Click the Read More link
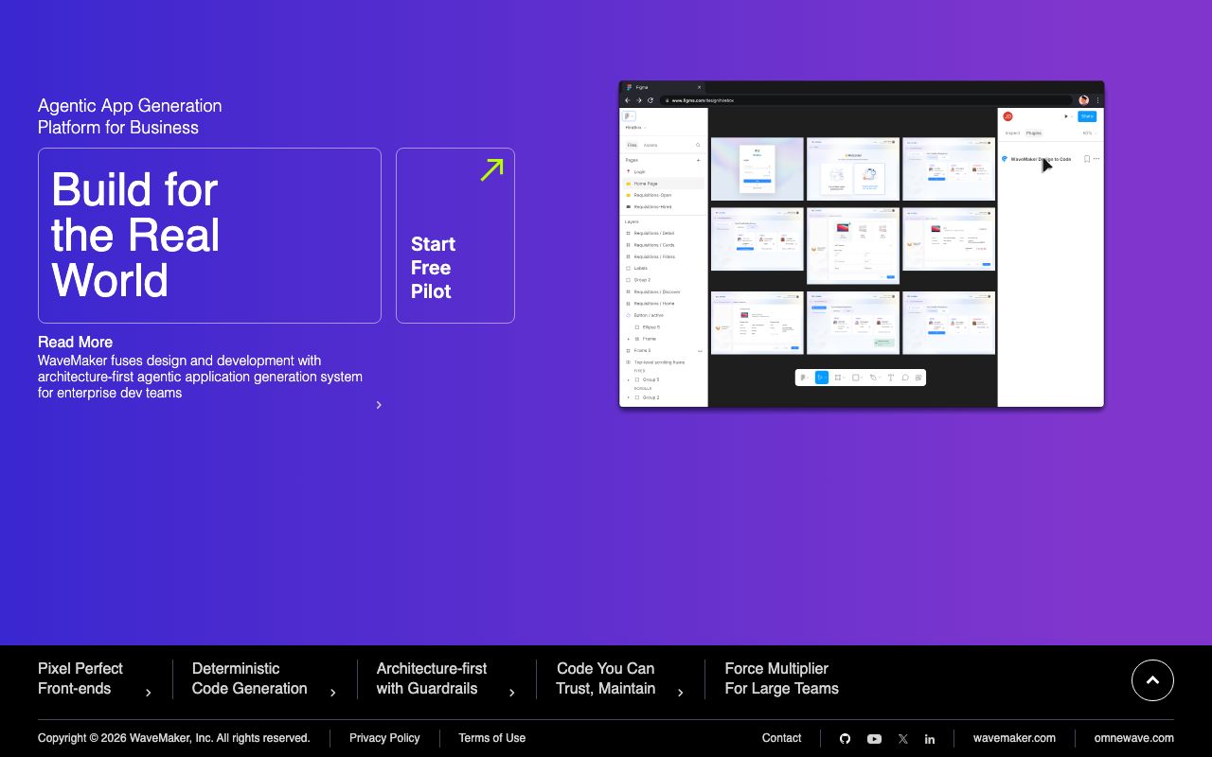1212x757 pixels. tap(75, 342)
